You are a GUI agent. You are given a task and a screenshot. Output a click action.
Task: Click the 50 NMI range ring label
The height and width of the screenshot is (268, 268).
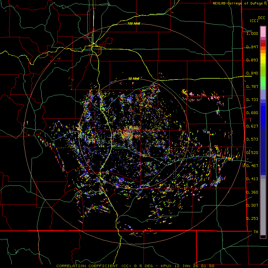pos(134,79)
